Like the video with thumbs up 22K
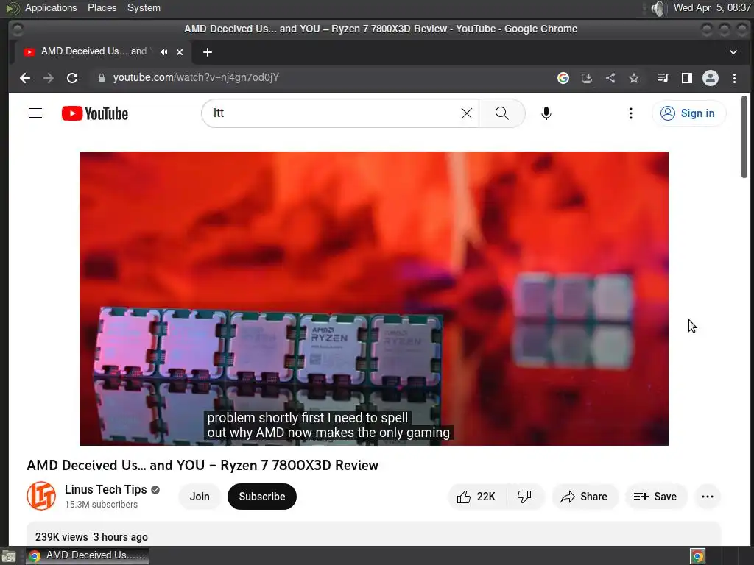Image resolution: width=754 pixels, height=565 pixels. [476, 497]
